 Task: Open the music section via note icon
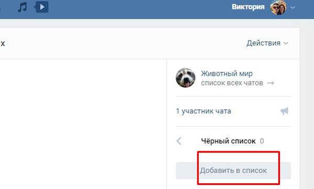(x=22, y=7)
